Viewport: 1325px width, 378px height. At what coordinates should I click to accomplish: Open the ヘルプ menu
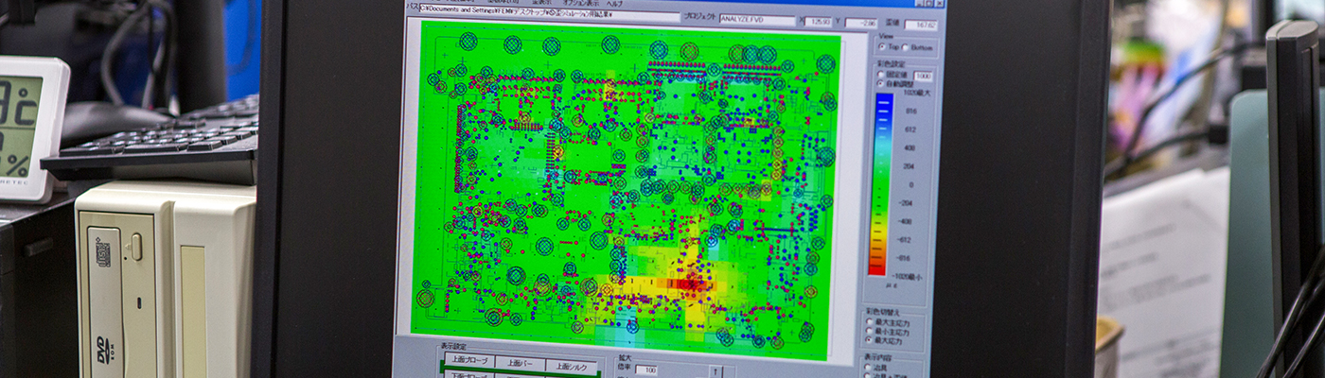(614, 4)
